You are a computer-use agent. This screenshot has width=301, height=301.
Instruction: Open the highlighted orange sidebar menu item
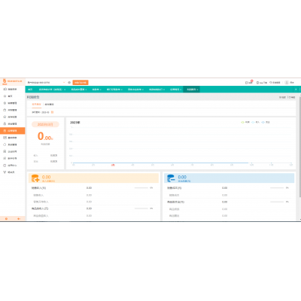coord(13,131)
